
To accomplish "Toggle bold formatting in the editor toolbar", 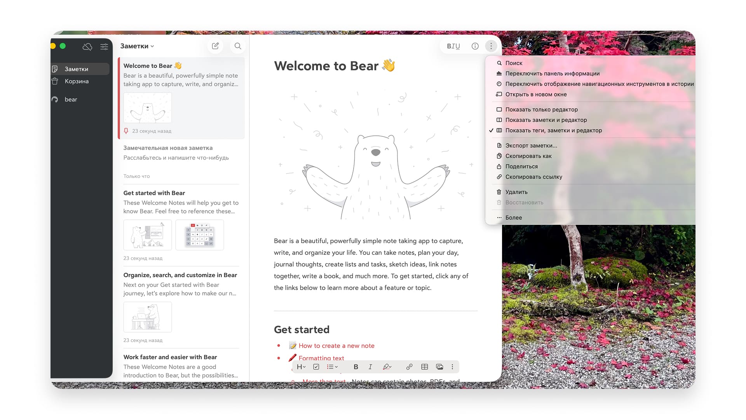I will click(x=356, y=367).
